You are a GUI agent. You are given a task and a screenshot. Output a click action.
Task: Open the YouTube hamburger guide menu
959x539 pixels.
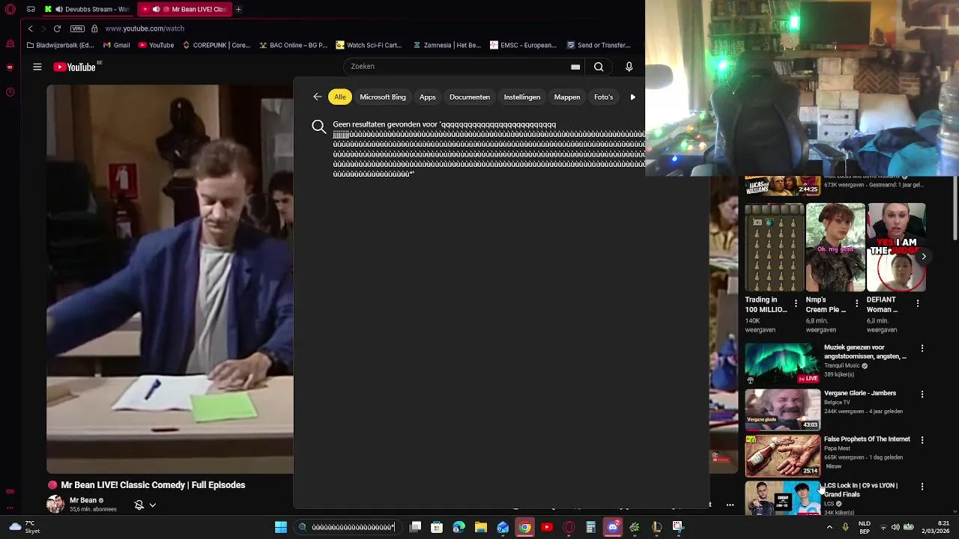(x=37, y=67)
